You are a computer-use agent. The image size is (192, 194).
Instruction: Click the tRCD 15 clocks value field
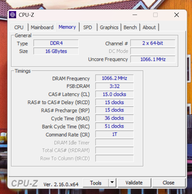click(x=114, y=102)
